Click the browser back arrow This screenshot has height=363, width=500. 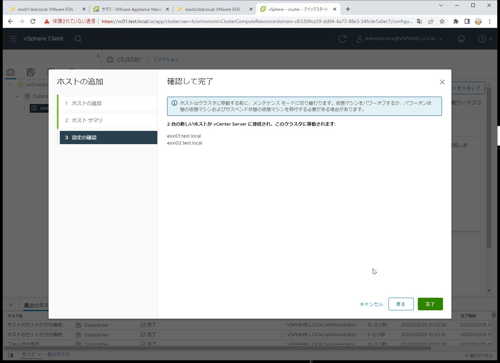pos(10,21)
